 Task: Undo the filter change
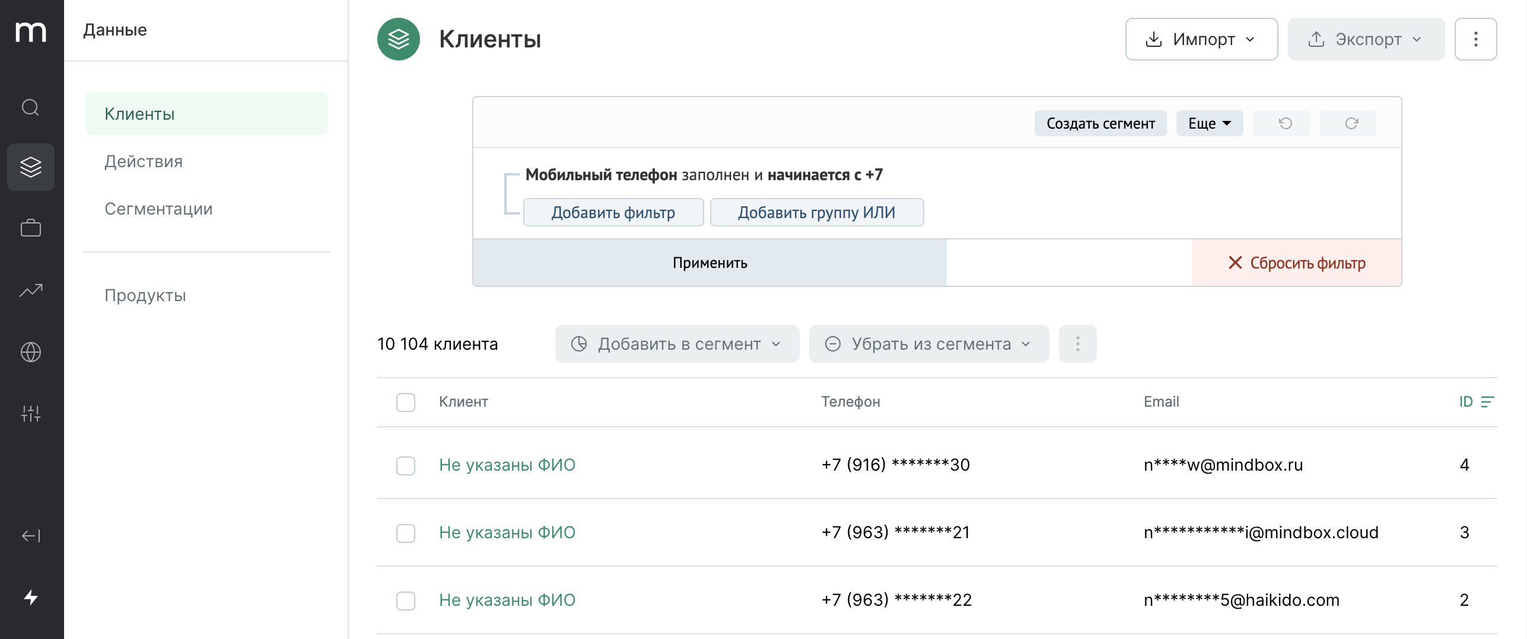(x=1281, y=123)
